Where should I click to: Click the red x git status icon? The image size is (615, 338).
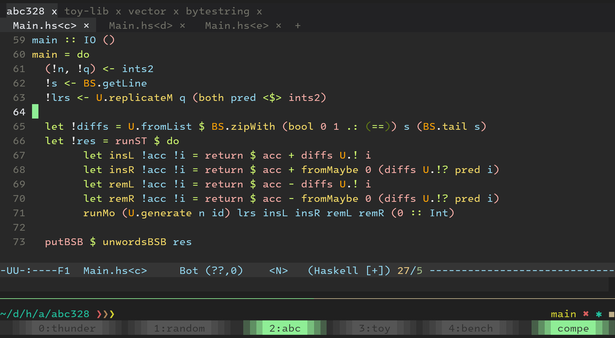pyautogui.click(x=586, y=314)
